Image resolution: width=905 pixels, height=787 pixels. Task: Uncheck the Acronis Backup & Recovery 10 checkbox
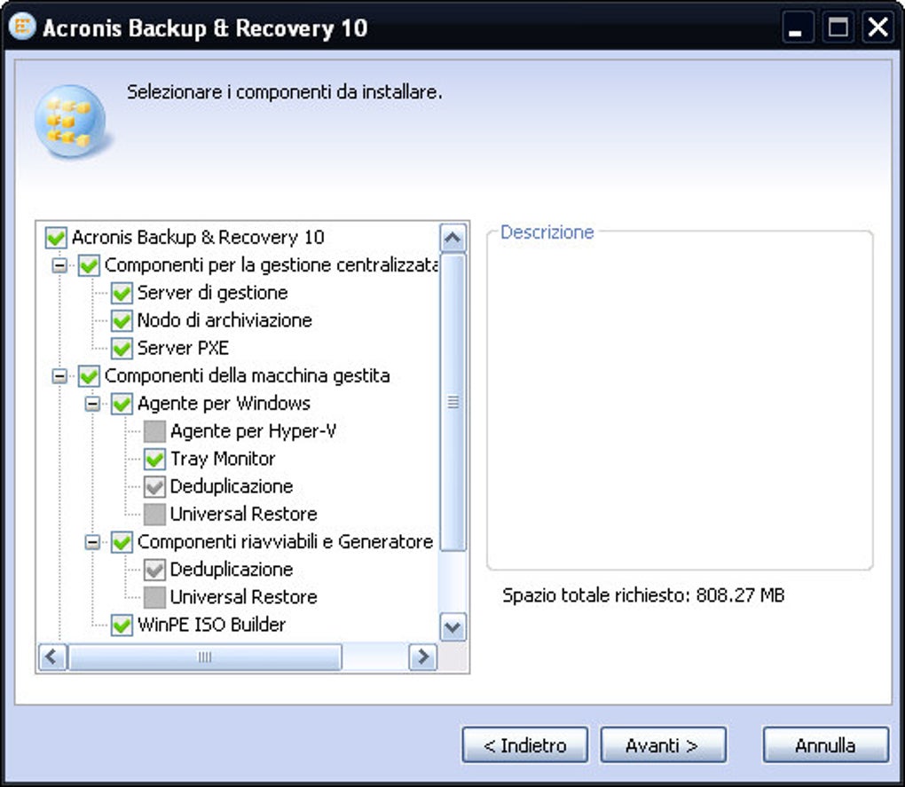pyautogui.click(x=56, y=238)
